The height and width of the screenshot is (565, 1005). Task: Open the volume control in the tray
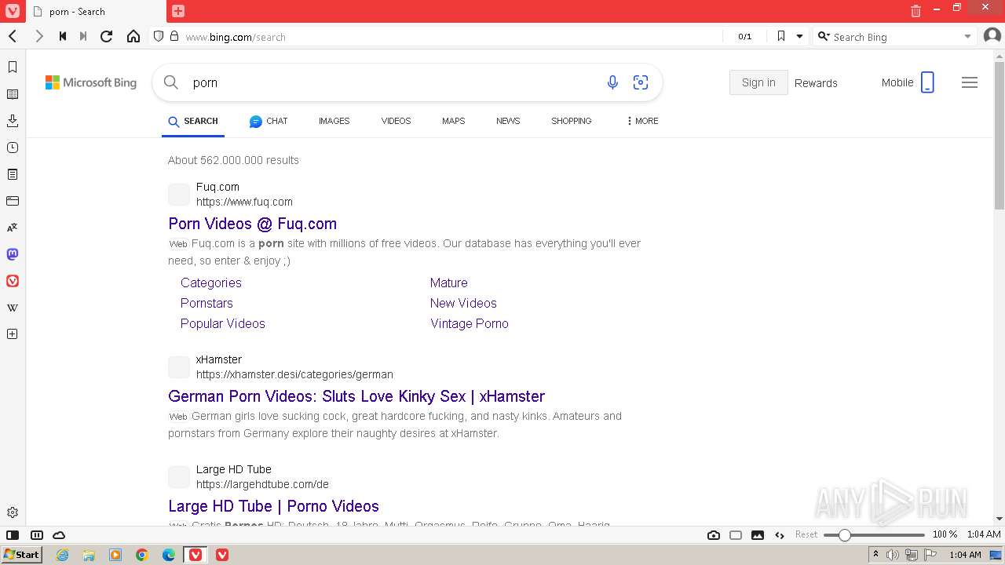(x=893, y=555)
